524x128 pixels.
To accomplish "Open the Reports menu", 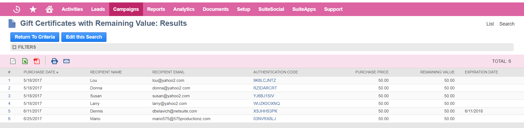I will click(156, 9).
